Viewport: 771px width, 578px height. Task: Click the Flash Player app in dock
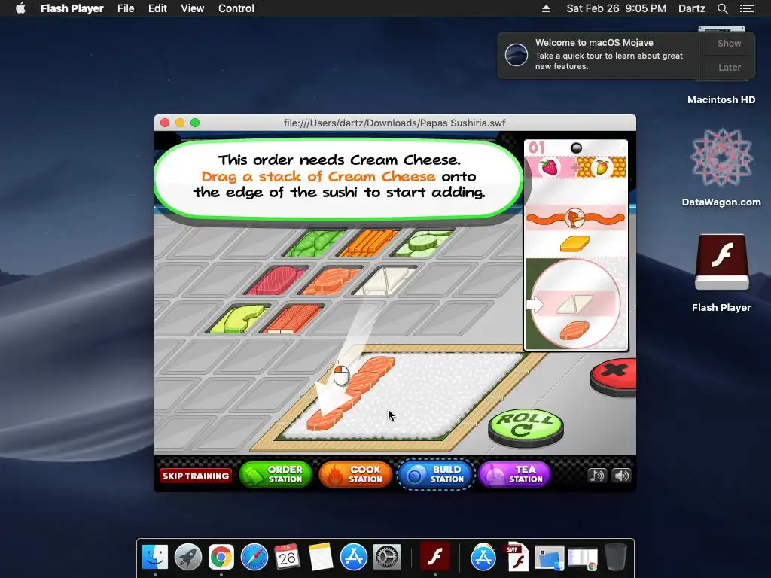coord(434,558)
